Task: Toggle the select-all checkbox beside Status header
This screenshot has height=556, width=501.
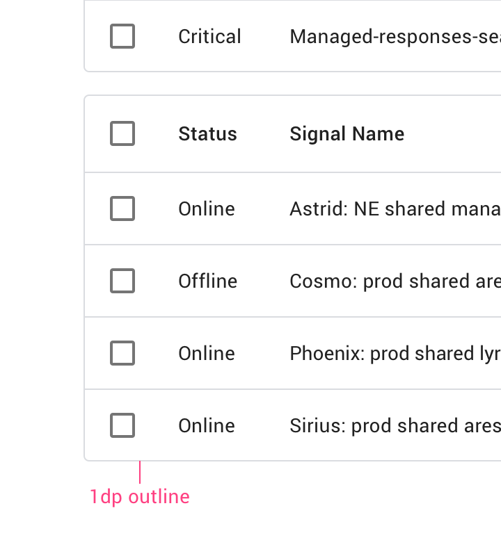Action: 122,133
